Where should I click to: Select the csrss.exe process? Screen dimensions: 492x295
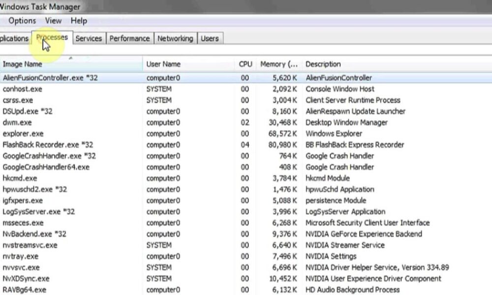246,100
